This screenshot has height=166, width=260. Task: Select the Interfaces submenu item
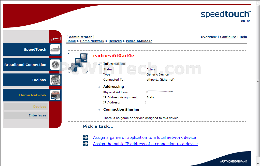coord(26,115)
